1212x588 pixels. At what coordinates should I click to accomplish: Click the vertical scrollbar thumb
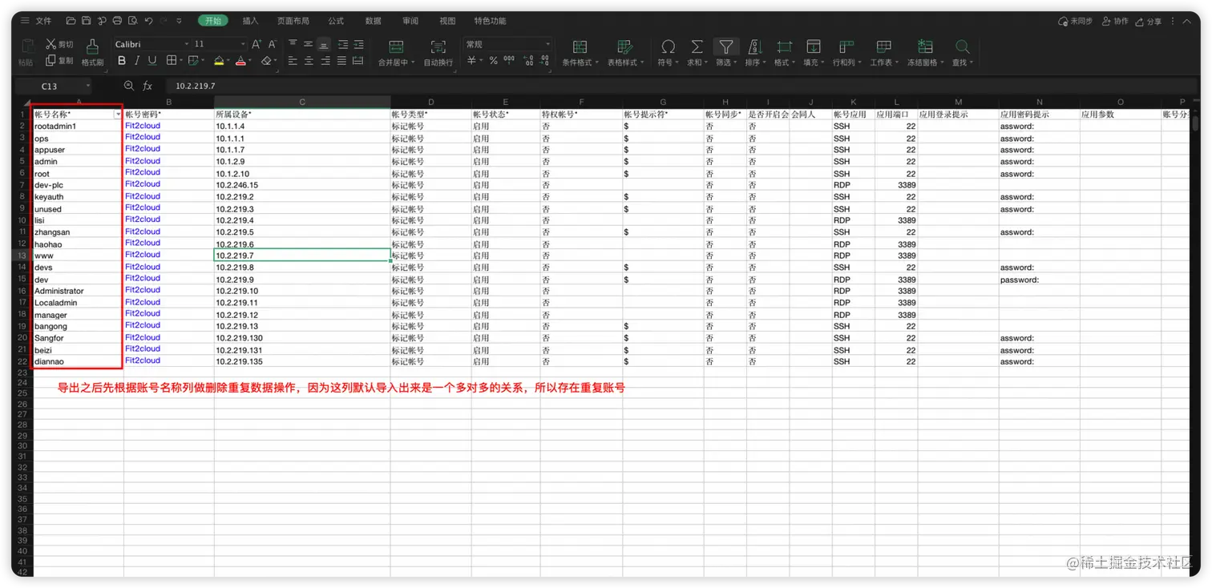[x=1194, y=123]
